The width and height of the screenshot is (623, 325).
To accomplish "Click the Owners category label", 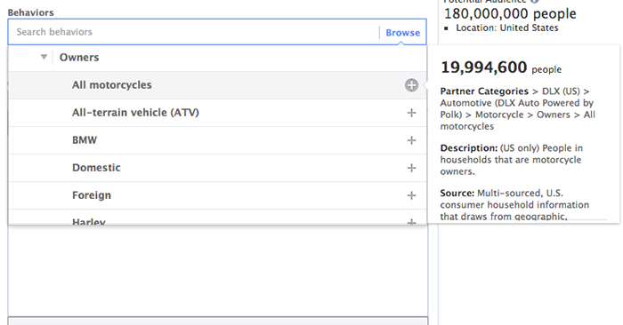I will click(79, 58).
